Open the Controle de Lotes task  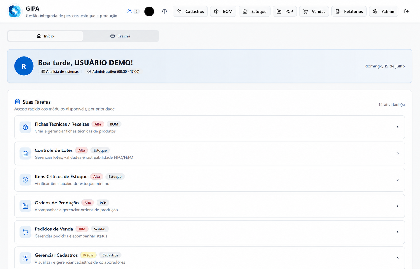coord(210,153)
